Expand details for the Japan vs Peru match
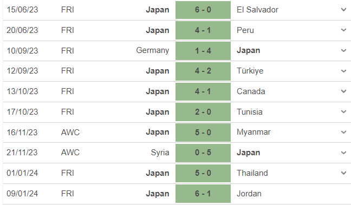 (343, 30)
